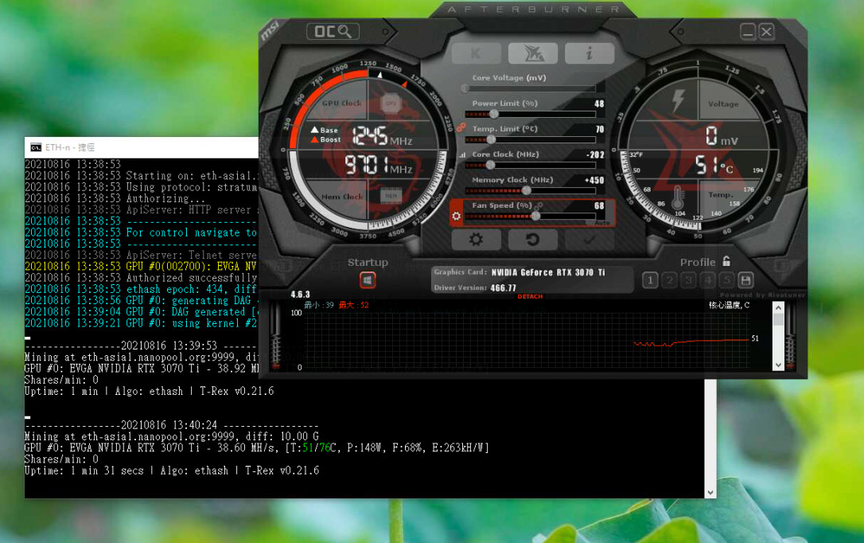The width and height of the screenshot is (864, 543).
Task: Open the system information 'i' button
Action: tap(590, 53)
